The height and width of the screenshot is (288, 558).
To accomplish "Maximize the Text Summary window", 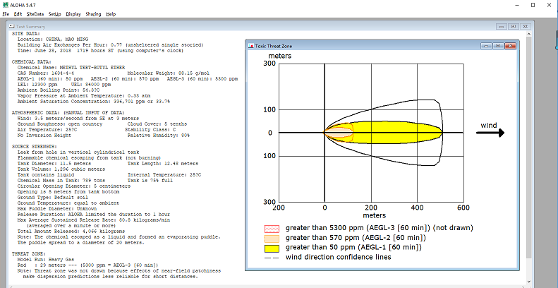I will click(514, 26).
